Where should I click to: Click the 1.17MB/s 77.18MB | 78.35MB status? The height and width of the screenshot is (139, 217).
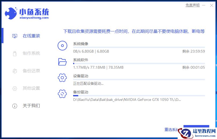98,68
